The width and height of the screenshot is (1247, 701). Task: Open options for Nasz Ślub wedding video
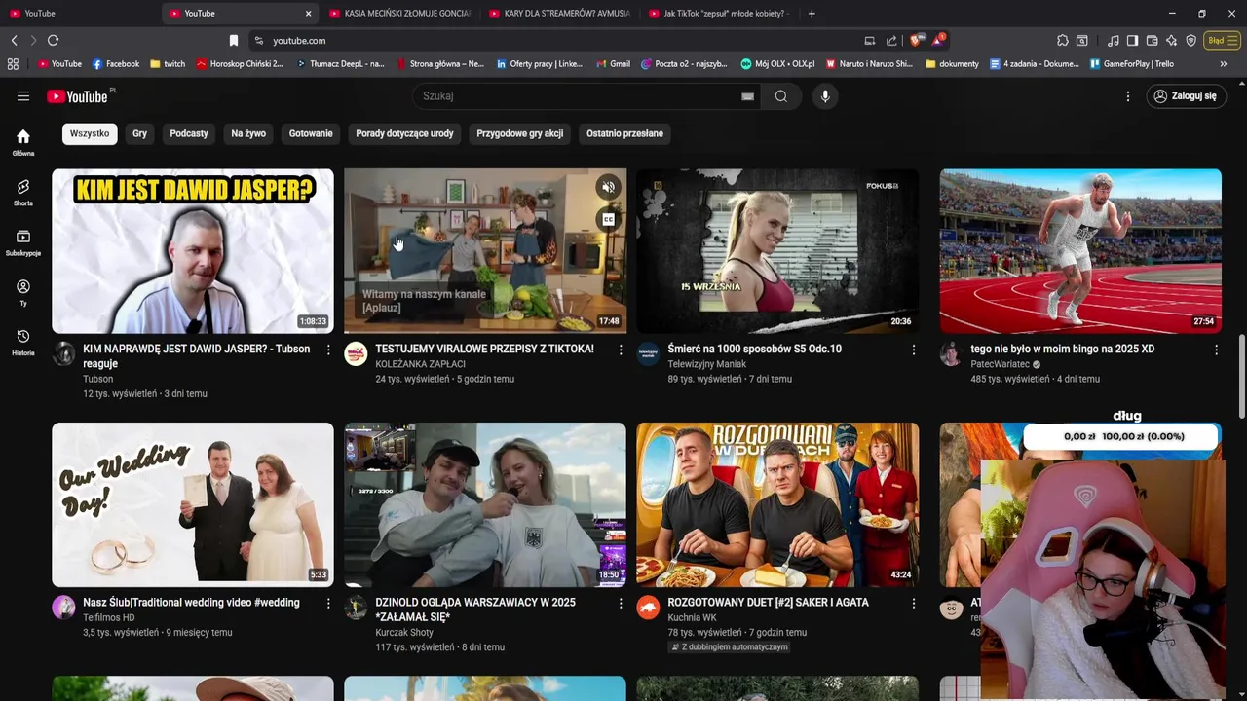327,603
